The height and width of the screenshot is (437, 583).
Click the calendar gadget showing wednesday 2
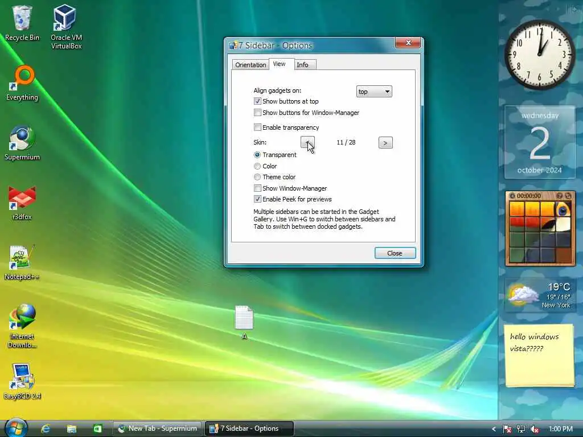(x=540, y=142)
